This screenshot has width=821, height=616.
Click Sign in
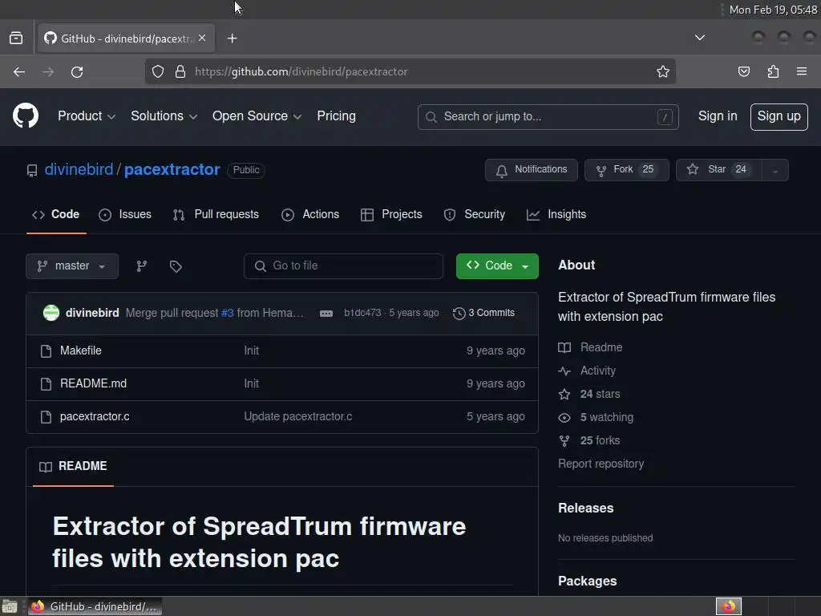(718, 116)
